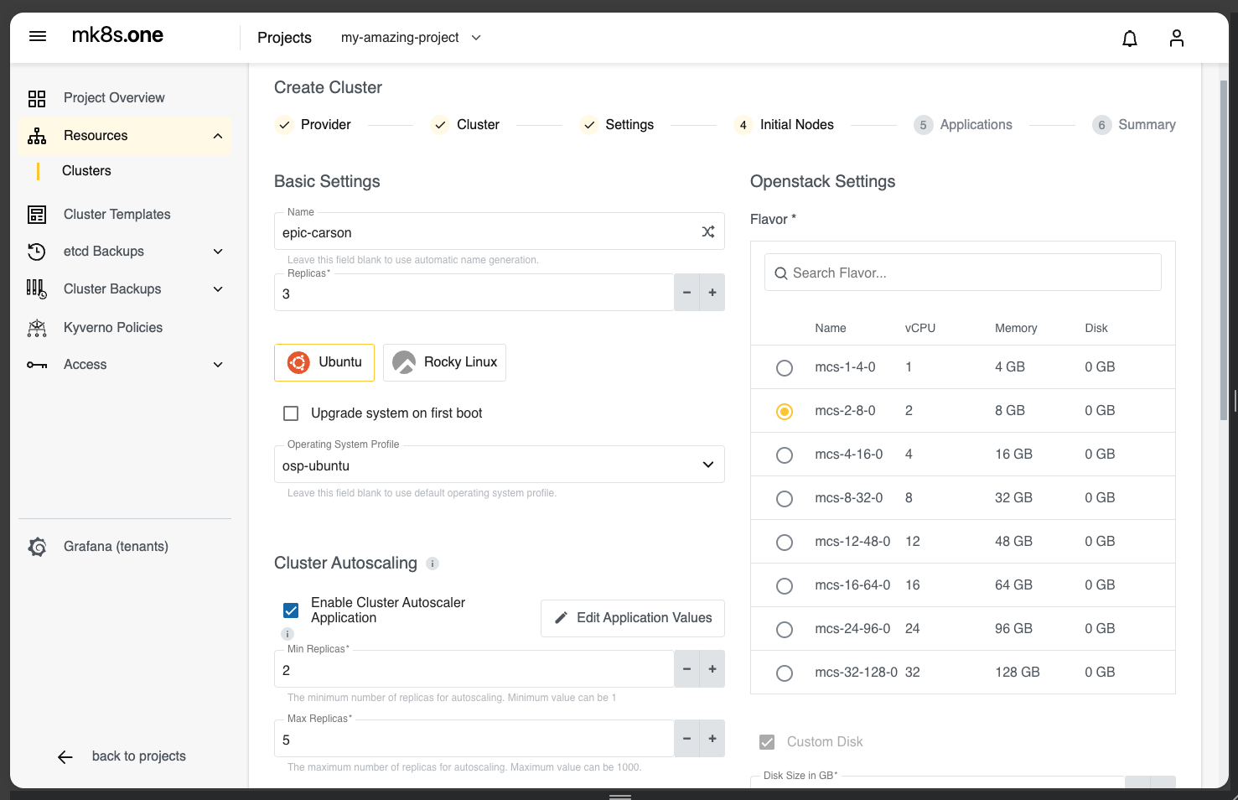Select Clusters under Resources
1238x800 pixels.
[x=86, y=170]
